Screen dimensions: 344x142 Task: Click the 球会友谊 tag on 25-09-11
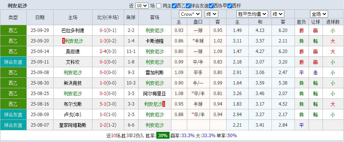pos(13,62)
